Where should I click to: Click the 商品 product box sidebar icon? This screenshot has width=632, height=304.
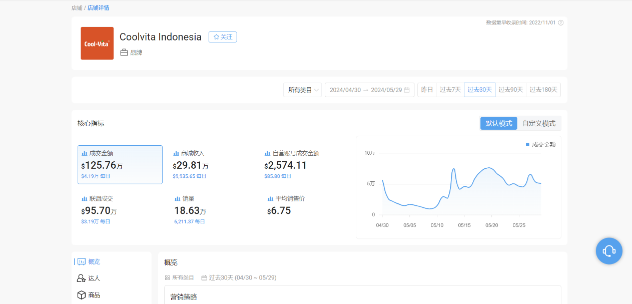click(81, 295)
